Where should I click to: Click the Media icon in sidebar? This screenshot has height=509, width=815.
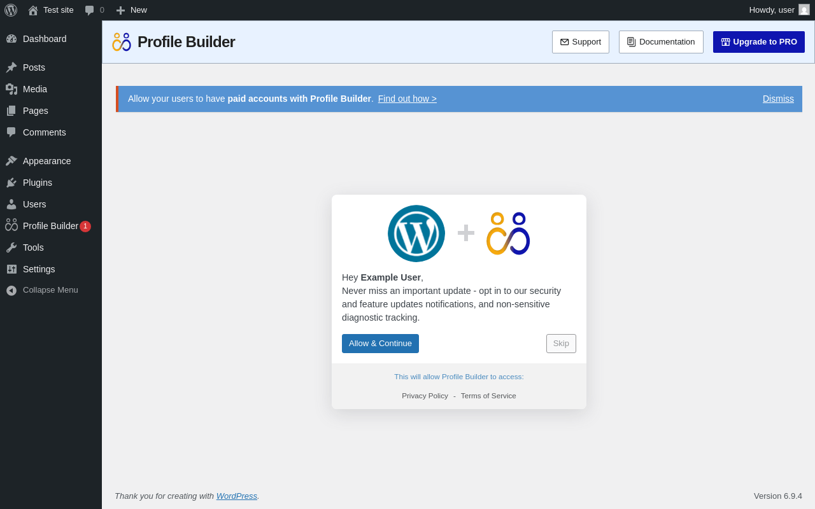[11, 89]
